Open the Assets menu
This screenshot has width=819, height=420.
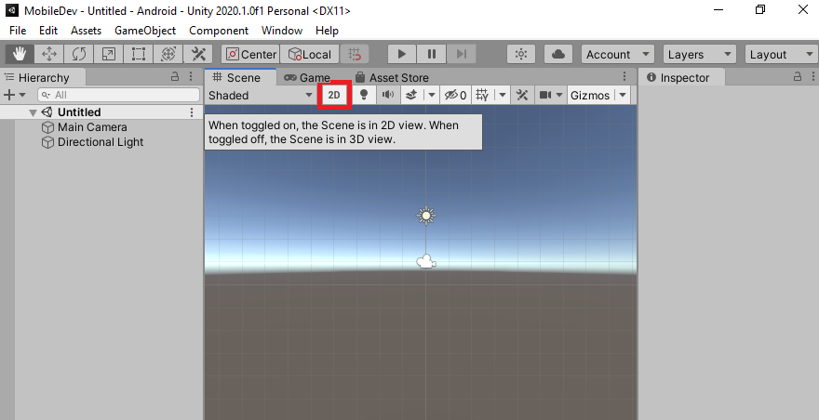(x=87, y=31)
